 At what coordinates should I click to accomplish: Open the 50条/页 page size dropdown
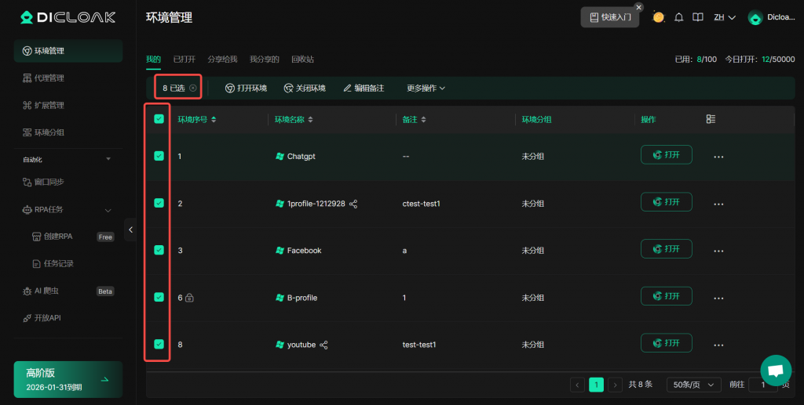click(693, 385)
